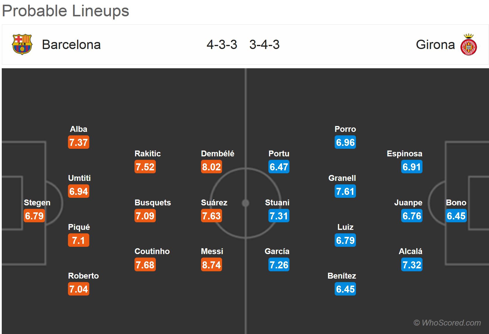Click the Barcelona club crest icon

click(22, 45)
